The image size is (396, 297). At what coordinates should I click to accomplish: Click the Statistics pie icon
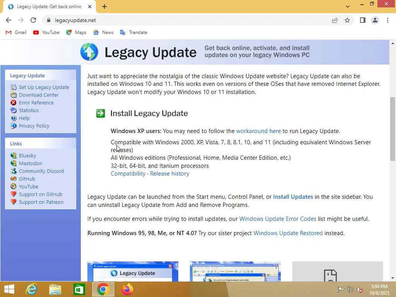14,110
